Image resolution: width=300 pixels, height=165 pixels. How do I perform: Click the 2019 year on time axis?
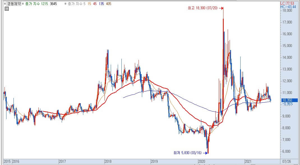[154, 161]
